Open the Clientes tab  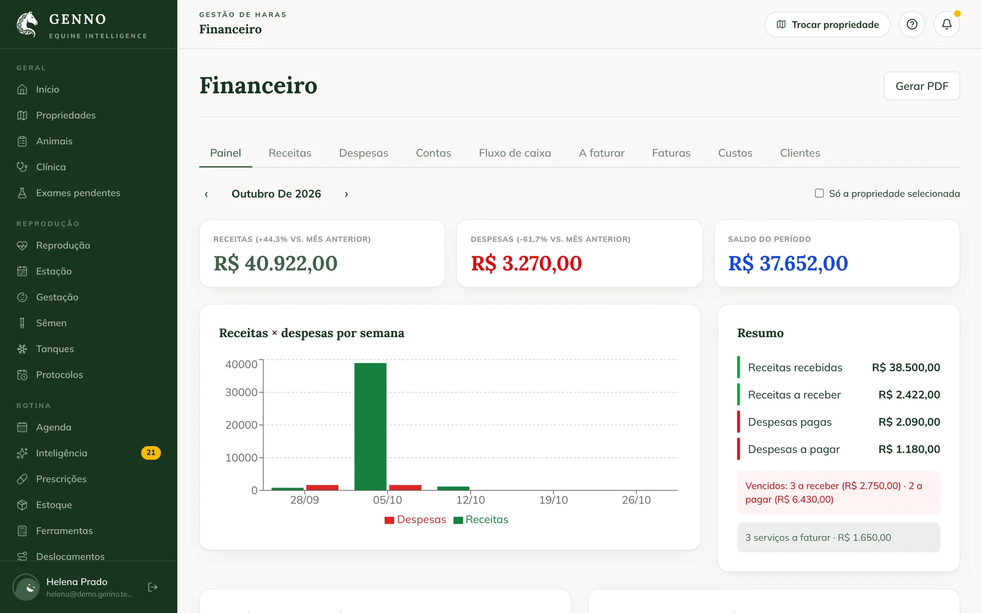click(800, 153)
